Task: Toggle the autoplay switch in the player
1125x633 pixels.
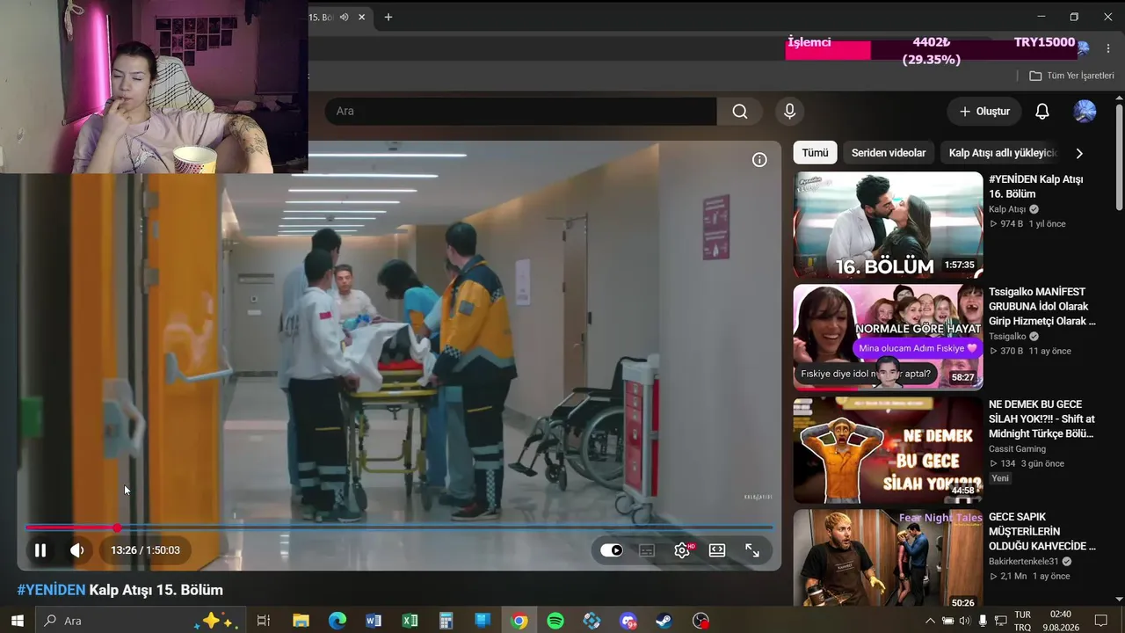Action: pos(612,550)
